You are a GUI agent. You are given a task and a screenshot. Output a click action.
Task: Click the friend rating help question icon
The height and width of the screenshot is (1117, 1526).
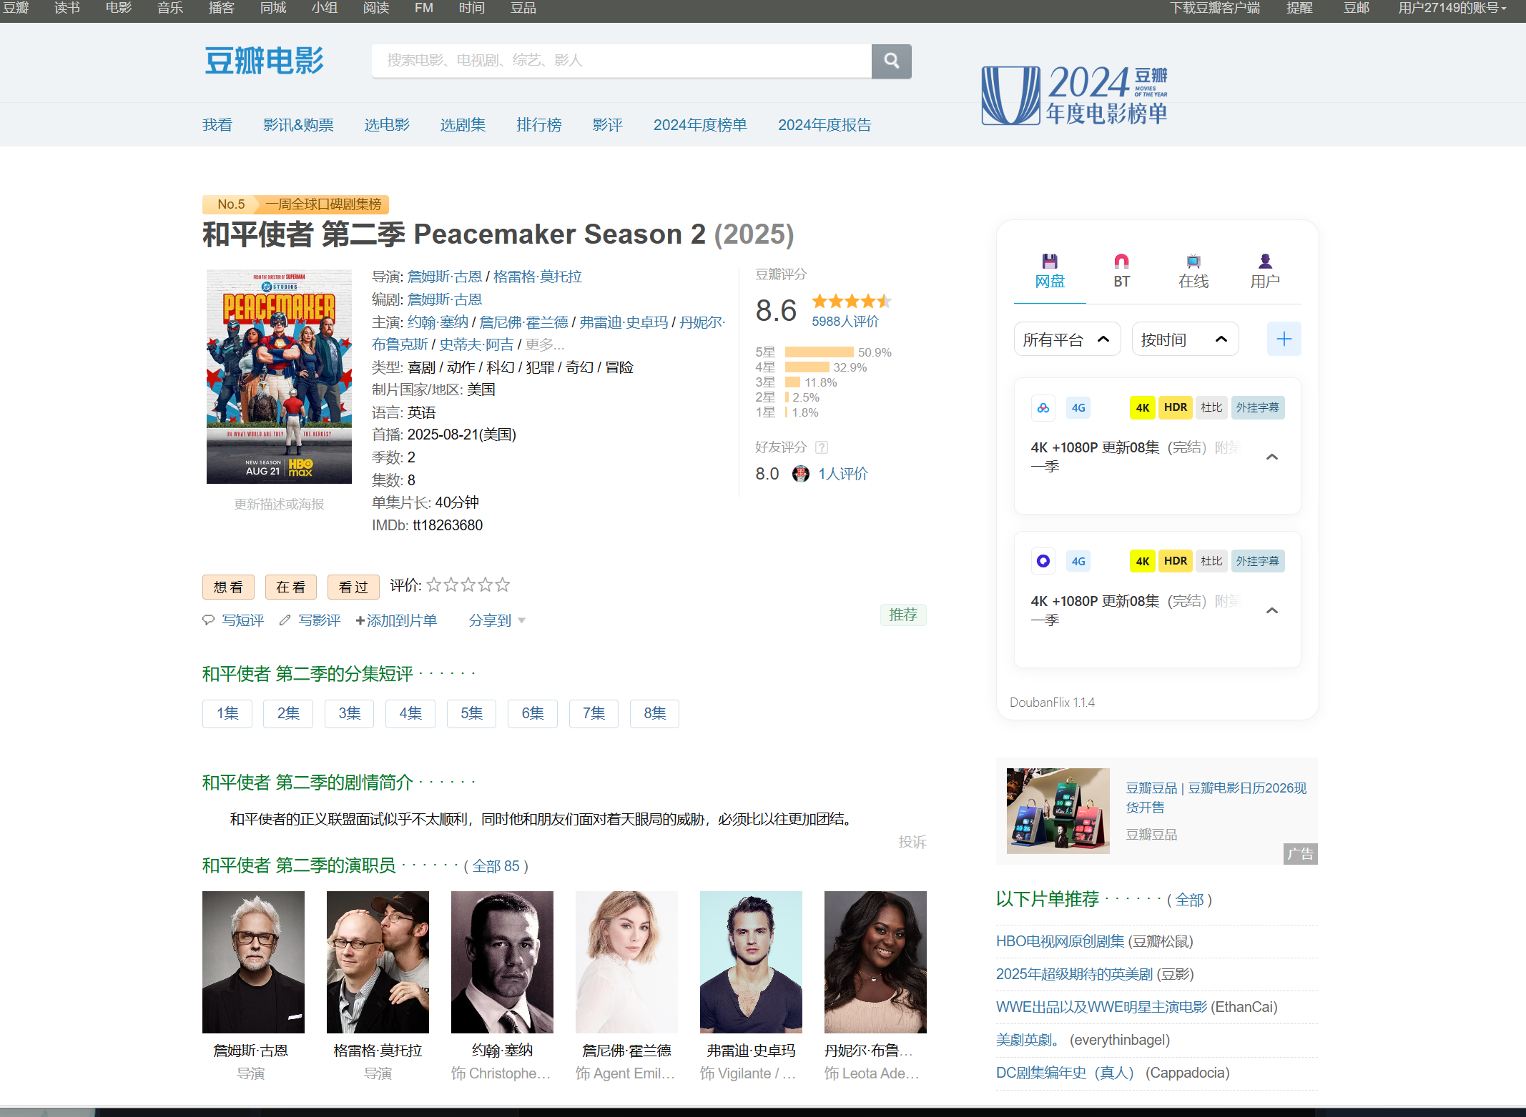[x=822, y=447]
